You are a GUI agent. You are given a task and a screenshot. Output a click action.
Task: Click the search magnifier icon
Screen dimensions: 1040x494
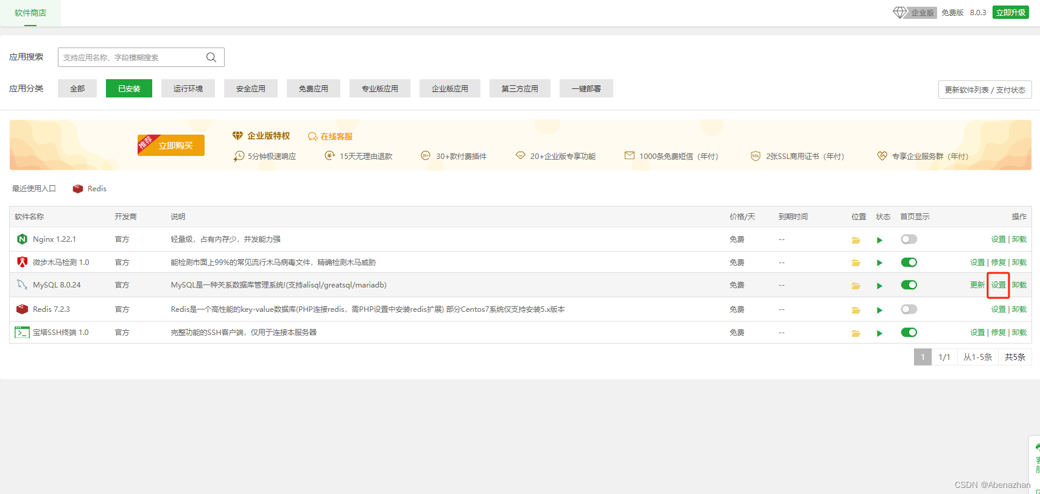(x=211, y=57)
